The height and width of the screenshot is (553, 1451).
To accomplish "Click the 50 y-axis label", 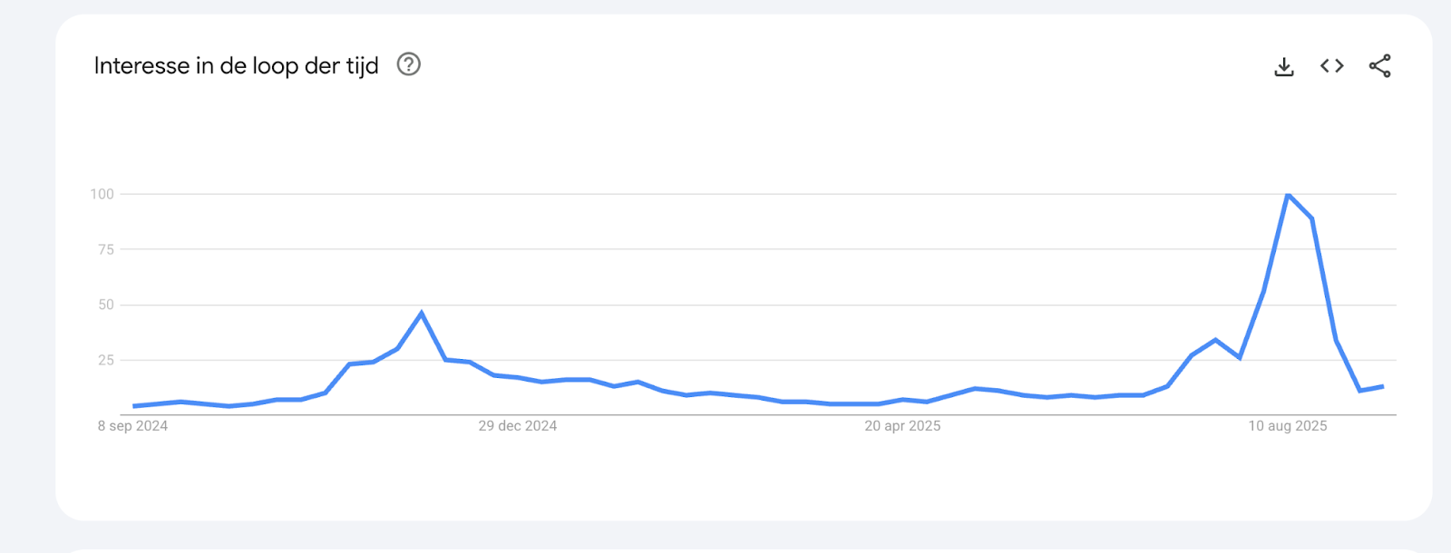I will (x=106, y=305).
